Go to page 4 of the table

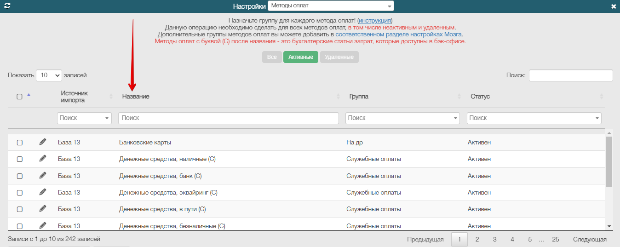tap(512, 239)
